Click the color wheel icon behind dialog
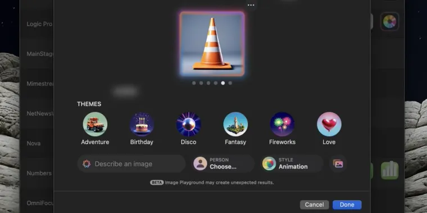The height and width of the screenshot is (213, 427). (x=389, y=21)
